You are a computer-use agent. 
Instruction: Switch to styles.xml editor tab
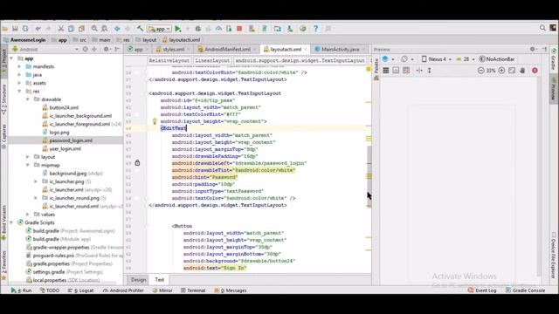tap(173, 50)
